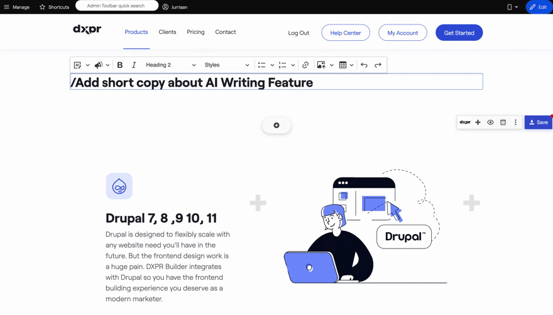Image resolution: width=553 pixels, height=315 pixels.
Task: Undo the last edit
Action: [364, 65]
